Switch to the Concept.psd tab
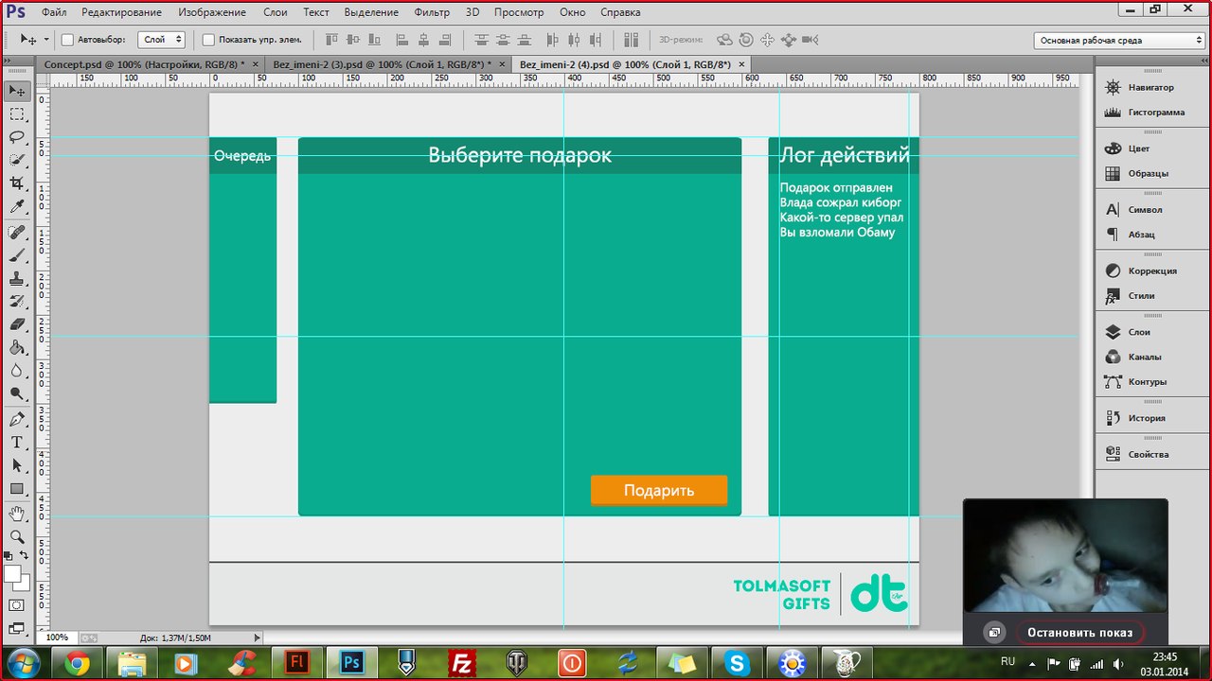Image resolution: width=1212 pixels, height=681 pixels. tap(144, 64)
